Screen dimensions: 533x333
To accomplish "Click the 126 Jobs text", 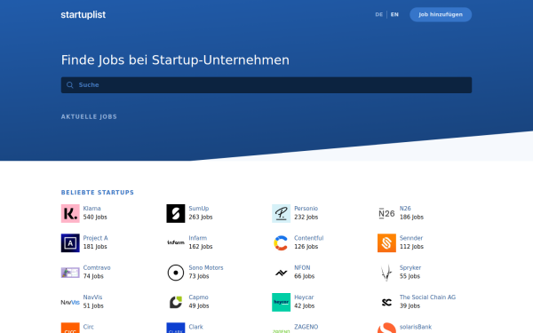I will (306, 246).
